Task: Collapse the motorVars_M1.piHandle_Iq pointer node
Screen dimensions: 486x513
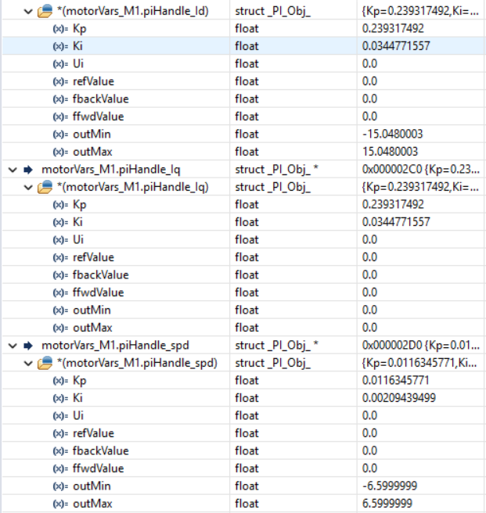Action: click(x=13, y=170)
